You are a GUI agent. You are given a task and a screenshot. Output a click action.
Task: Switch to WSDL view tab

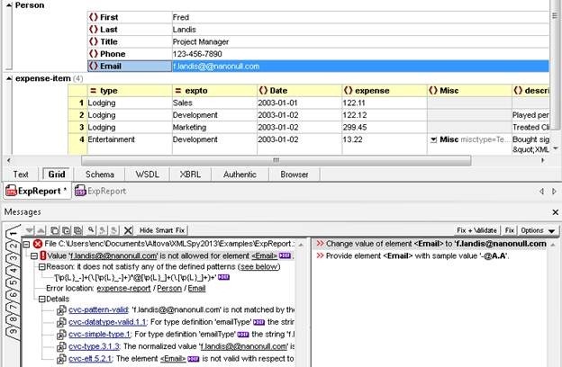point(148,175)
